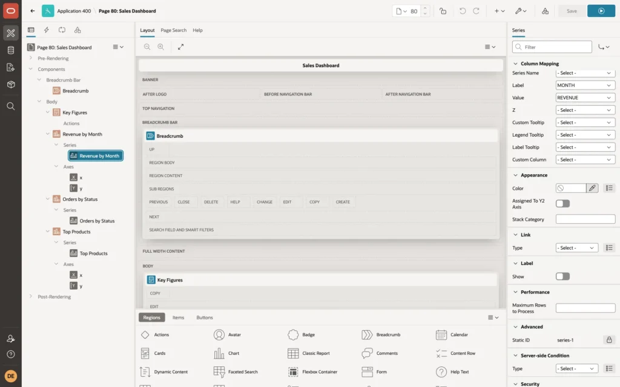Zoom in the layout view
Viewport: 620px width, 387px height.
click(x=161, y=47)
